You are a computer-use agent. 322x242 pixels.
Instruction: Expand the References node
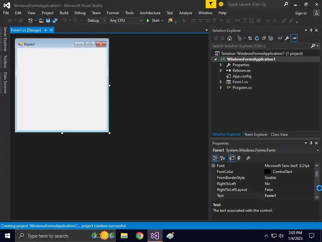pos(221,70)
